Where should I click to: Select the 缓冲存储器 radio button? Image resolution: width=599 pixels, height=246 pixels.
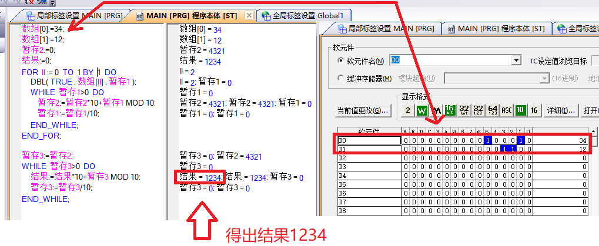coord(341,78)
